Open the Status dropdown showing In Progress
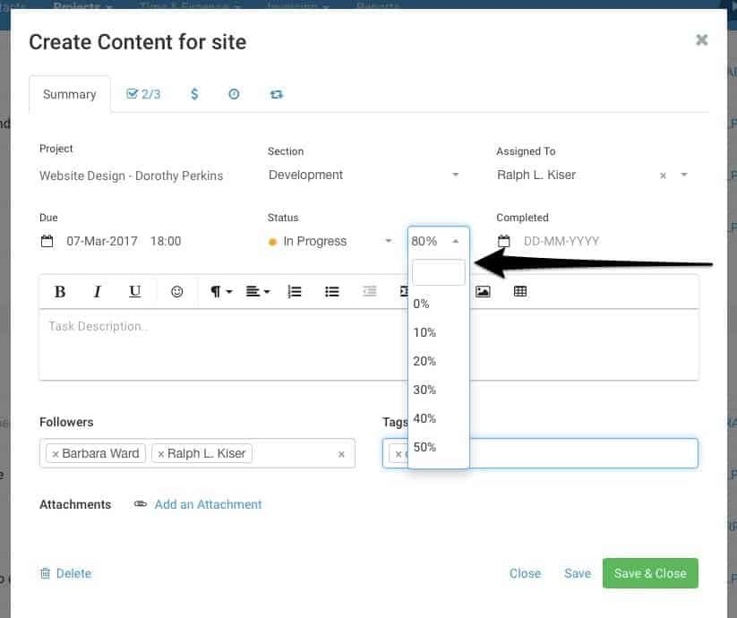Screen dimensions: 737x618 (331, 241)
